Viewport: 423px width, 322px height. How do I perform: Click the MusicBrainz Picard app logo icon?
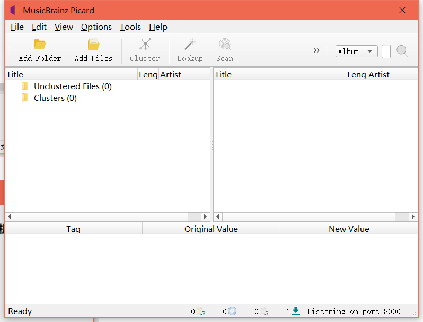[14, 10]
